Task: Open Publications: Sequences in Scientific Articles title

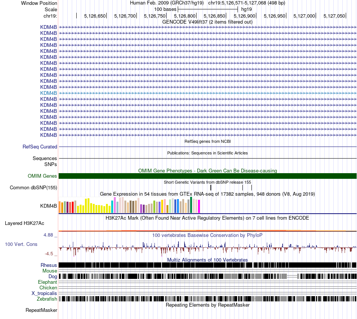Action: (207, 153)
